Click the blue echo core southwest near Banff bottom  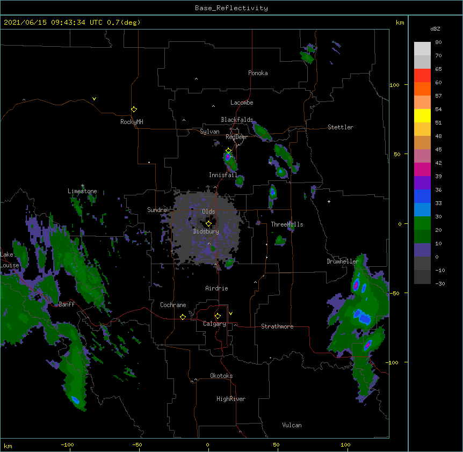[x=75, y=400]
